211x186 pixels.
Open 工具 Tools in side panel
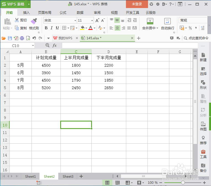[203, 154]
